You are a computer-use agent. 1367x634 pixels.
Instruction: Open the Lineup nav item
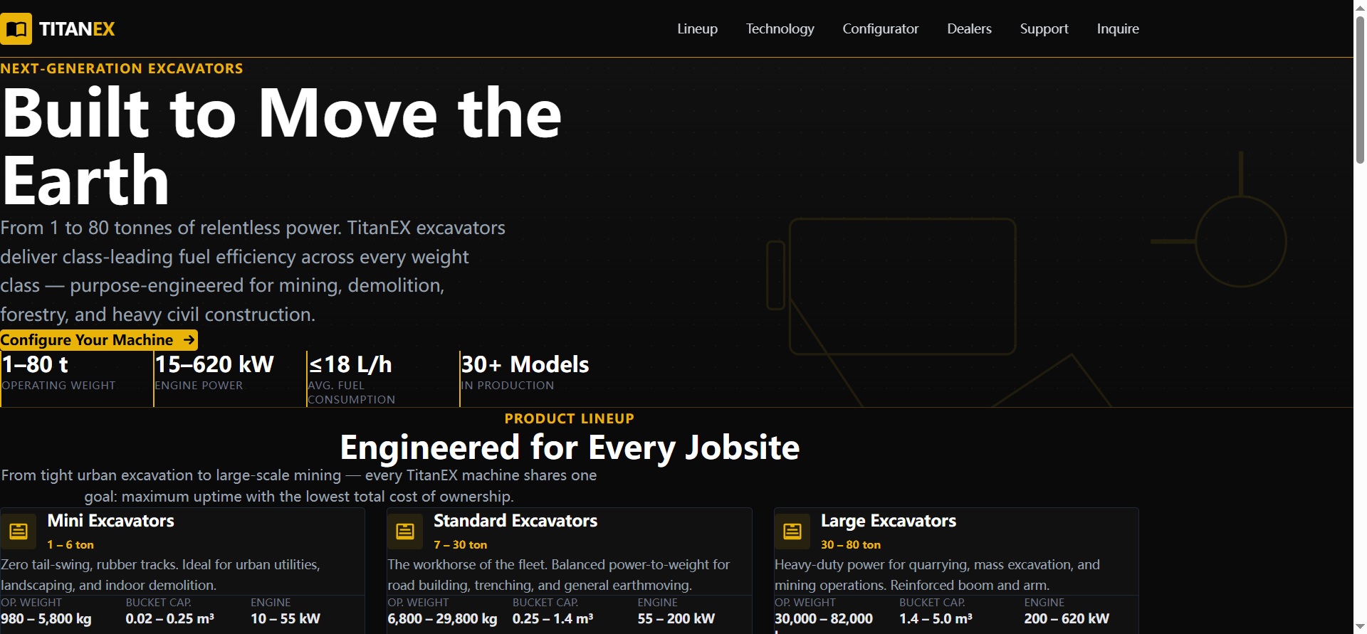pos(697,28)
